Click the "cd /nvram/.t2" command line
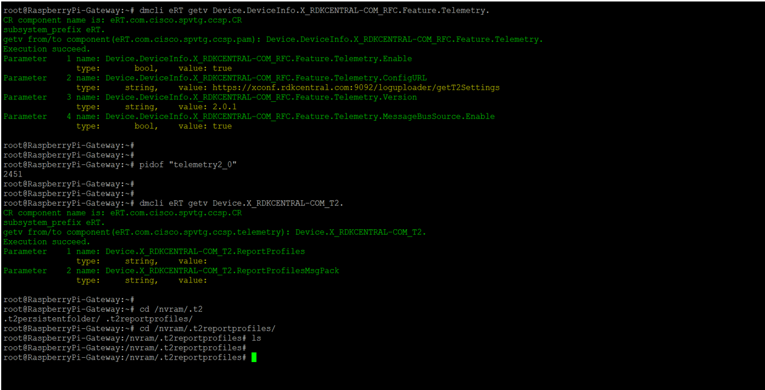This screenshot has width=765, height=390. 170,309
